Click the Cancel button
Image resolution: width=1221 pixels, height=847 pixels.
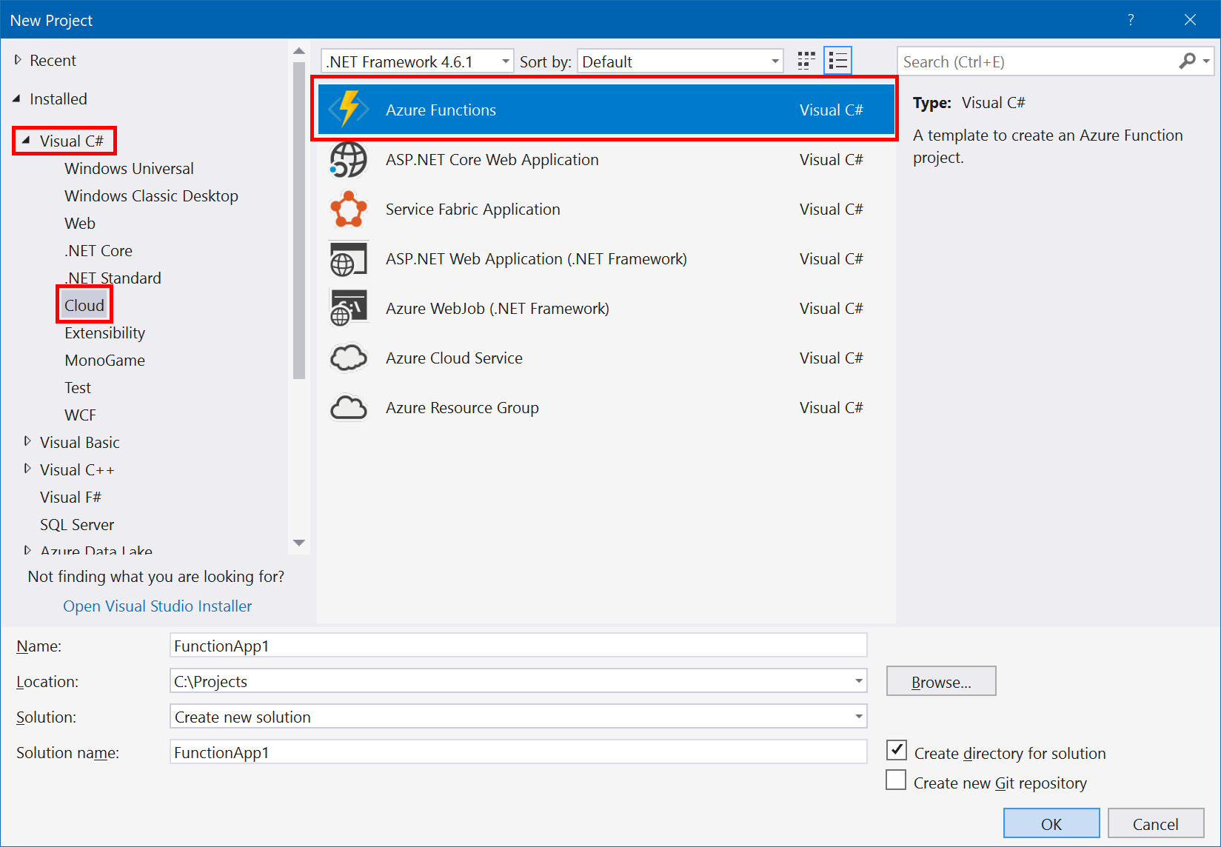point(1156,823)
